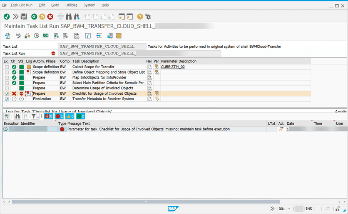Toggle execute checkbox for Collect Scope for Transfer
This screenshot has width=348, height=214.
(x=7, y=67)
